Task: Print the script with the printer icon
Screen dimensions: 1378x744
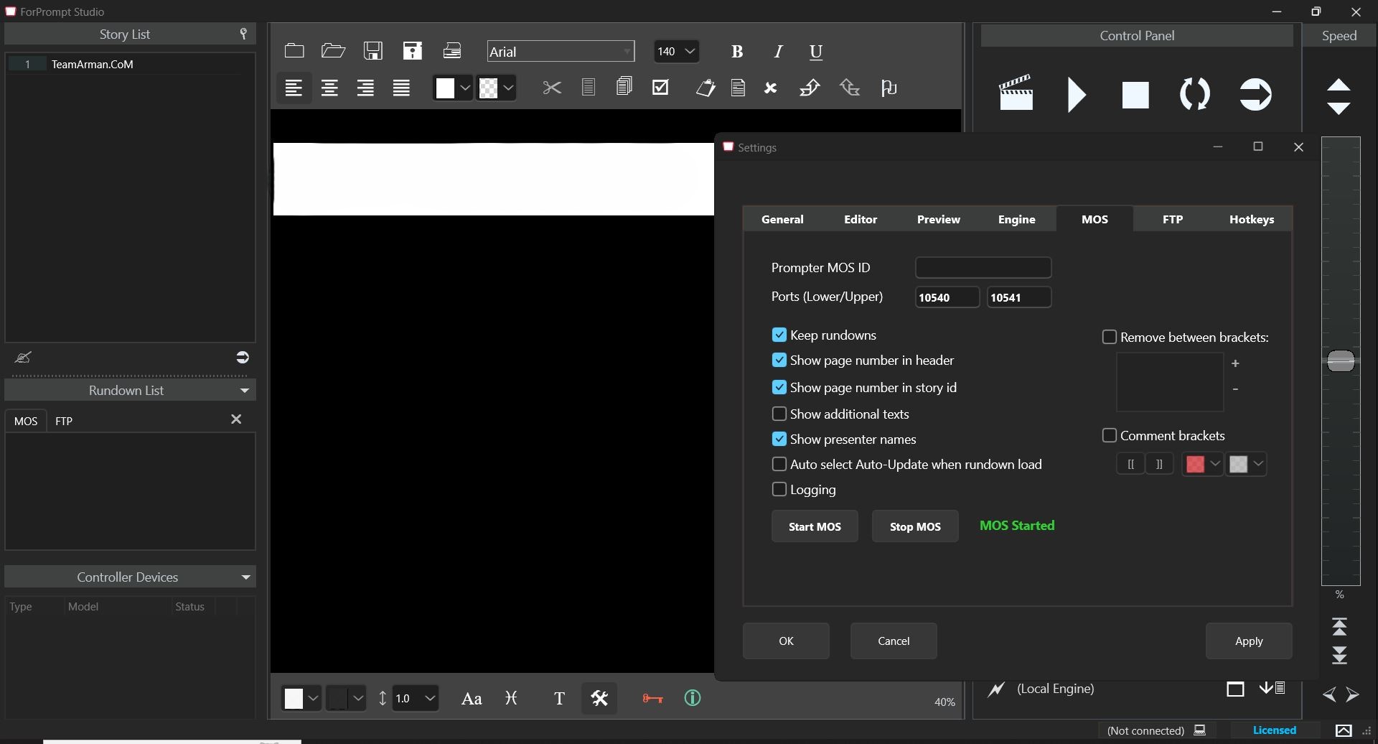Action: pyautogui.click(x=452, y=51)
